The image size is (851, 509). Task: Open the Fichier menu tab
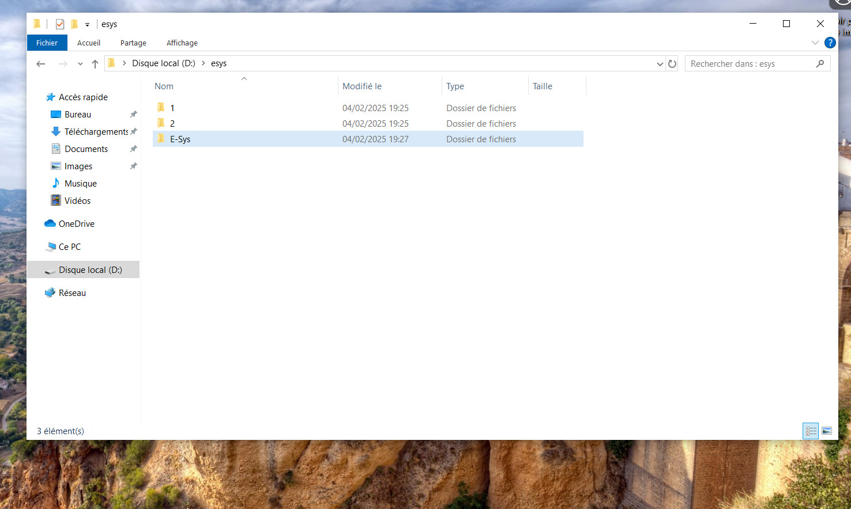[47, 43]
